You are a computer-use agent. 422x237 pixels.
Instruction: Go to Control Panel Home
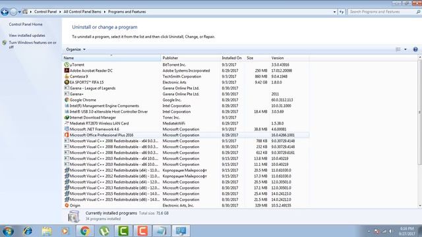pyautogui.click(x=26, y=24)
